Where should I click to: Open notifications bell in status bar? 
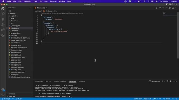tap(176, 99)
